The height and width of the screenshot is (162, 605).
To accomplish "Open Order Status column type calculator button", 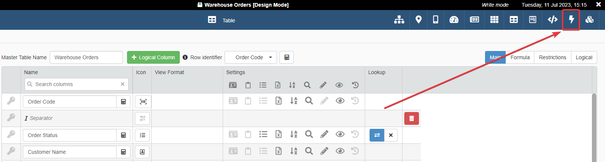I will pyautogui.click(x=123, y=135).
